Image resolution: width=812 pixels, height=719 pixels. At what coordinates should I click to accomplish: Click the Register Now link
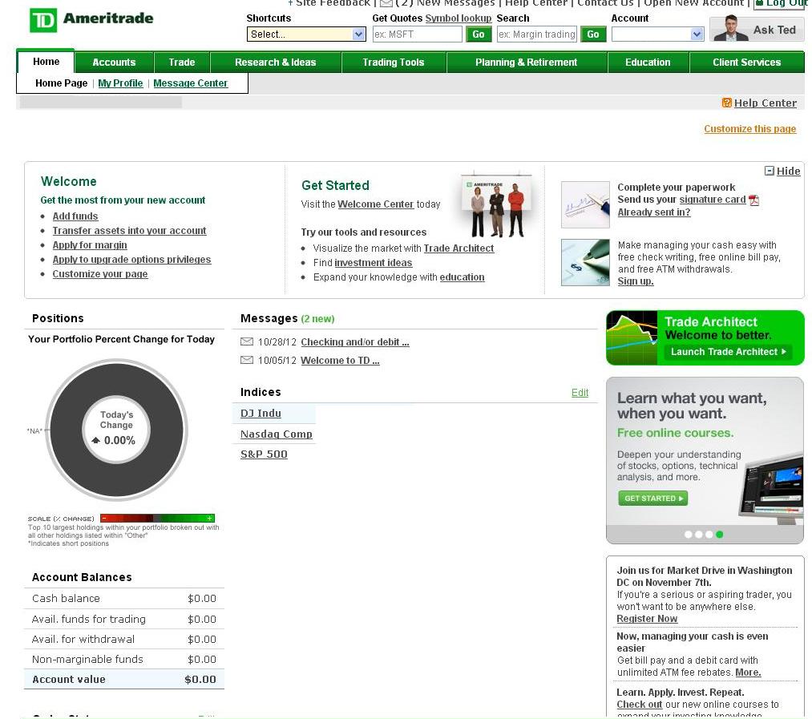tap(647, 619)
